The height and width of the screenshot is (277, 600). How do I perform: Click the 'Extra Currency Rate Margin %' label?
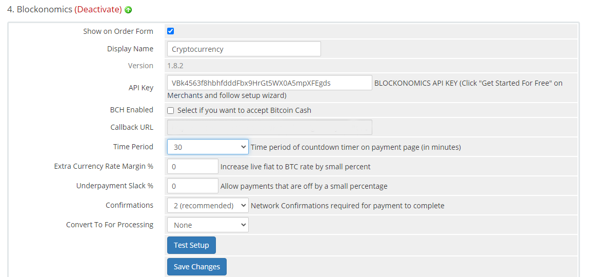(104, 166)
